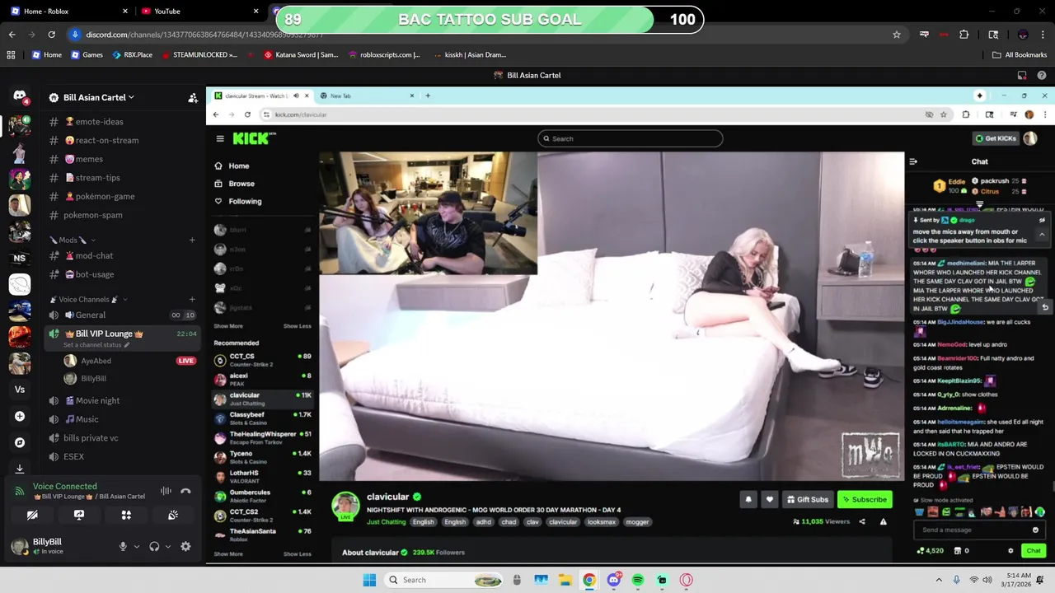Open Discord help question mark icon
Screen dimensions: 1055x593
pos(1042,75)
